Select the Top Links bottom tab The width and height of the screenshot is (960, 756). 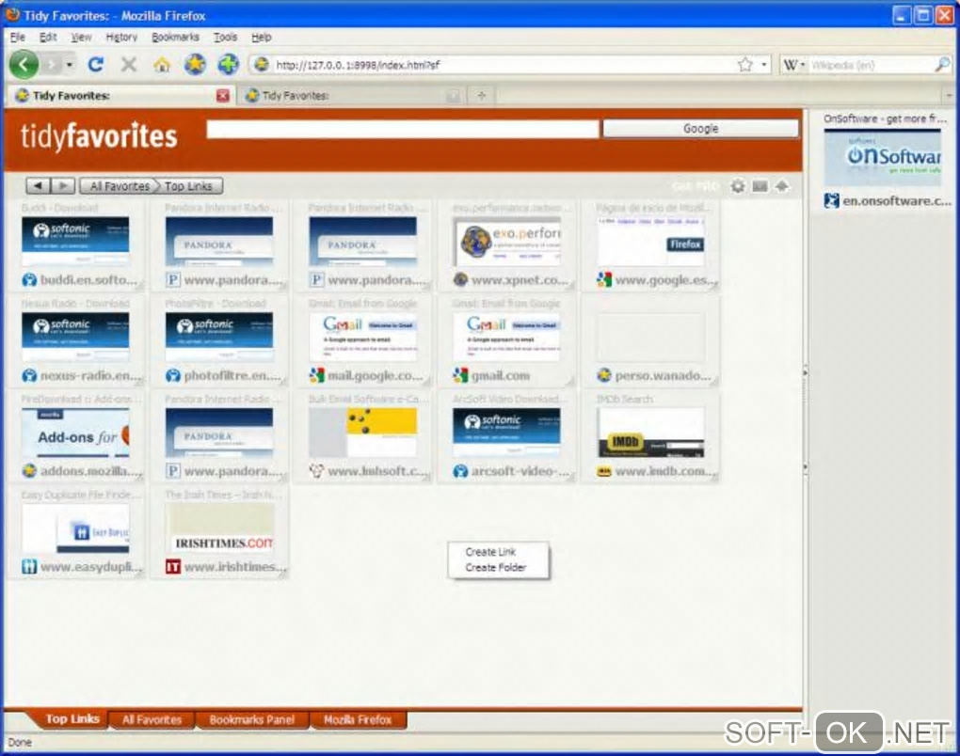[72, 718]
